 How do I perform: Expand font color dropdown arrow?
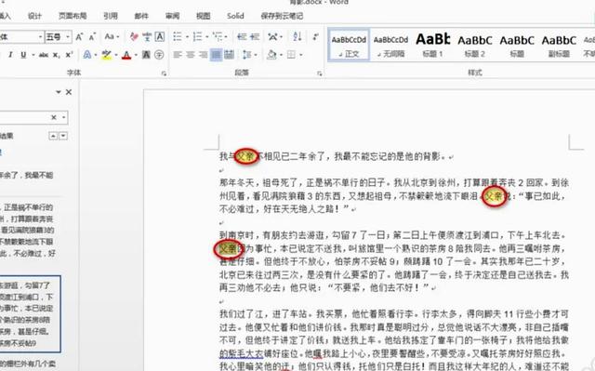136,55
